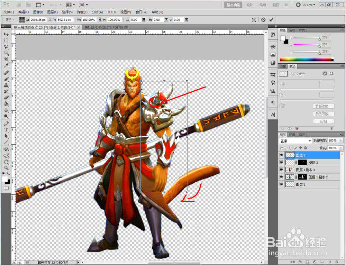Image resolution: width=346 pixels, height=265 pixels.
Task: Switch to the 色板 tab
Action: (x=292, y=30)
